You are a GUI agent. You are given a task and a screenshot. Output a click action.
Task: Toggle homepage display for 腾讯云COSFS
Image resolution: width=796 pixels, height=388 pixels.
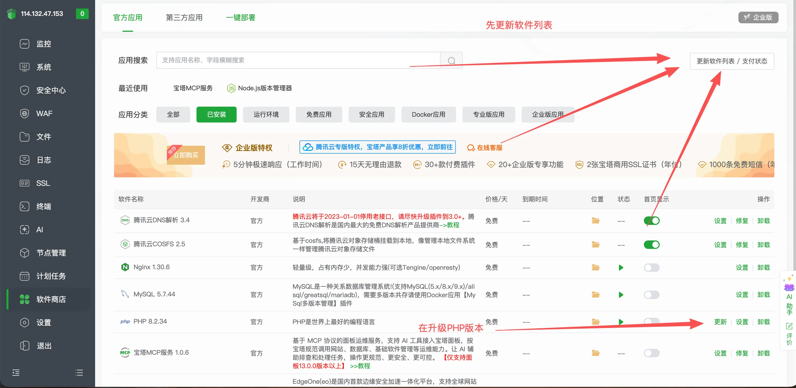click(x=651, y=245)
